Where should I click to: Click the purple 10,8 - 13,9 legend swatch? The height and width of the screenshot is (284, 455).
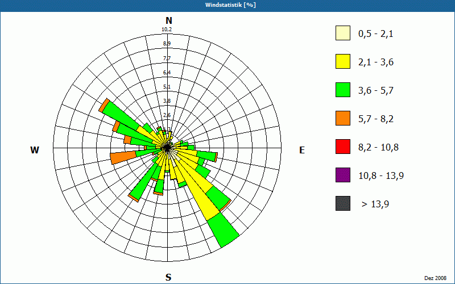[343, 175]
